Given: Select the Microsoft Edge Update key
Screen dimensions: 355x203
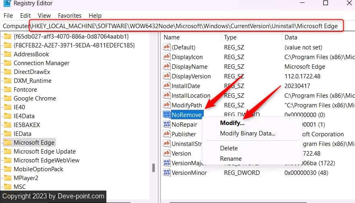Looking at the screenshot, I should (44, 152).
